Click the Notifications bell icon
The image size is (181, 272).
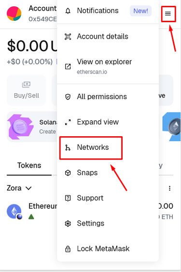click(68, 11)
